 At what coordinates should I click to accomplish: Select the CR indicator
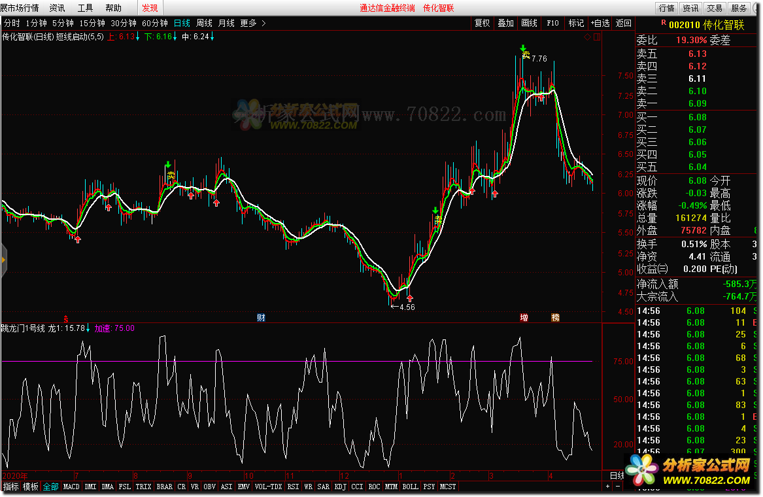182,487
